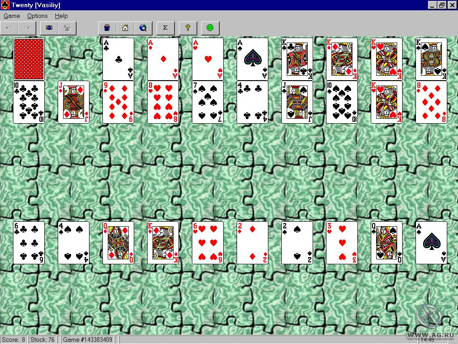Viewport: 458px width, 344px height.
Task: Select the ten of clubs card
Action: tap(29, 102)
